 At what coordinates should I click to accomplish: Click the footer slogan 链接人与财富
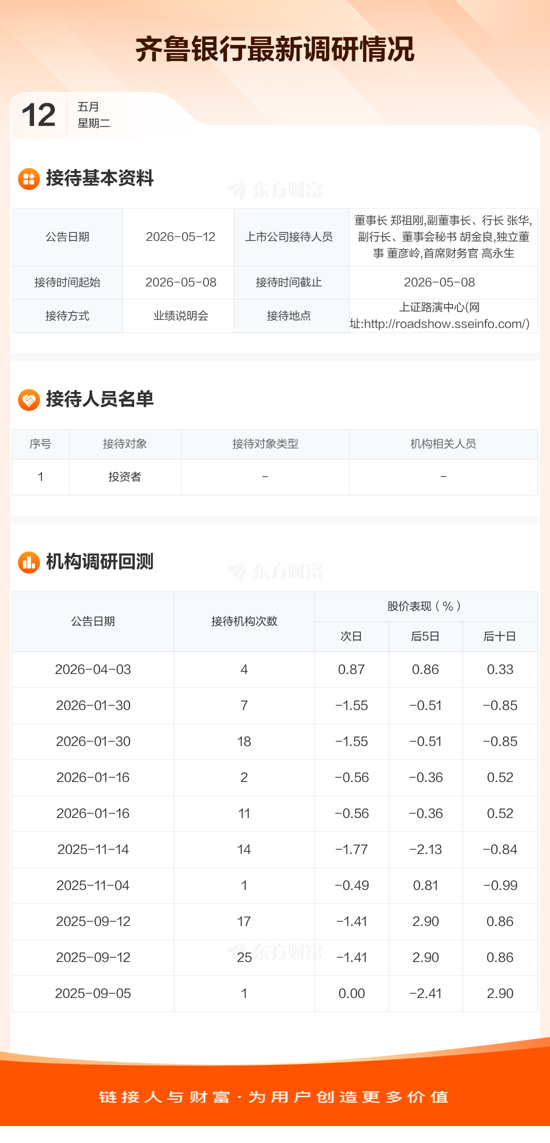click(164, 1097)
